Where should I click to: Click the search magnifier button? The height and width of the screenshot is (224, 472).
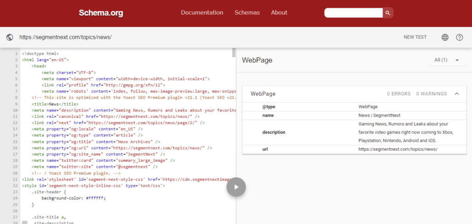(x=388, y=13)
